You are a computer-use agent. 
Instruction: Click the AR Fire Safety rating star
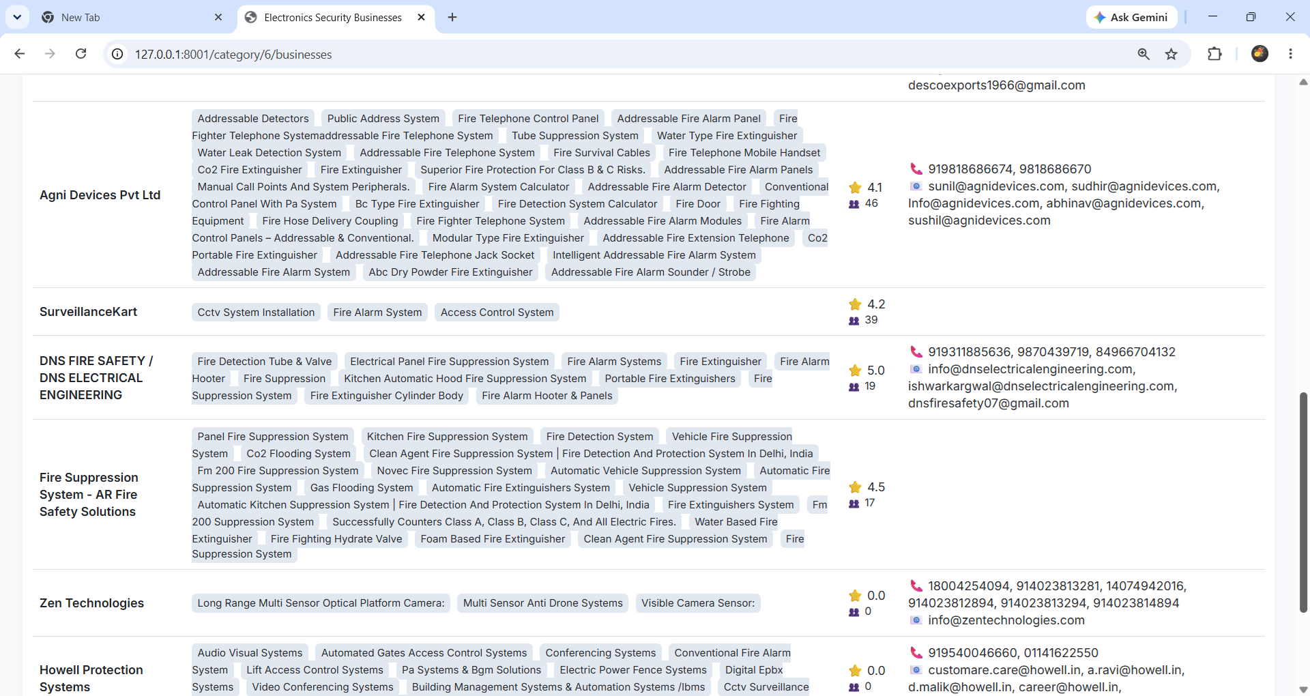(x=855, y=487)
